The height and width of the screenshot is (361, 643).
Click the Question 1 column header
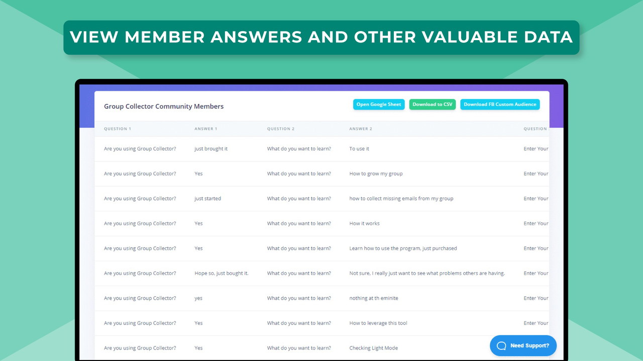(118, 129)
